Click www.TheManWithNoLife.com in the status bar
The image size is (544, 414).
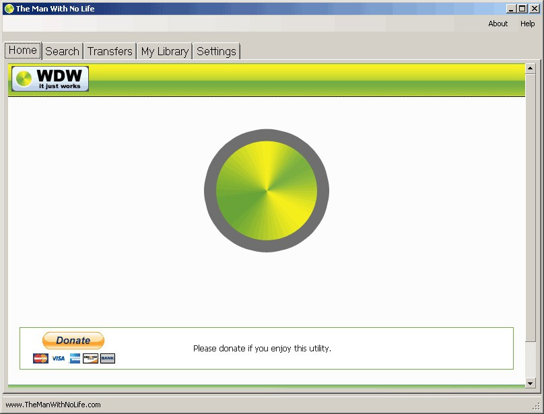click(x=53, y=405)
